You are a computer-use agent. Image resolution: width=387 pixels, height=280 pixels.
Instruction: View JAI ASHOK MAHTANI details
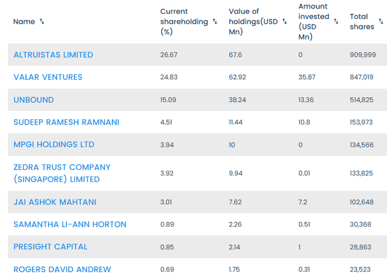click(55, 202)
